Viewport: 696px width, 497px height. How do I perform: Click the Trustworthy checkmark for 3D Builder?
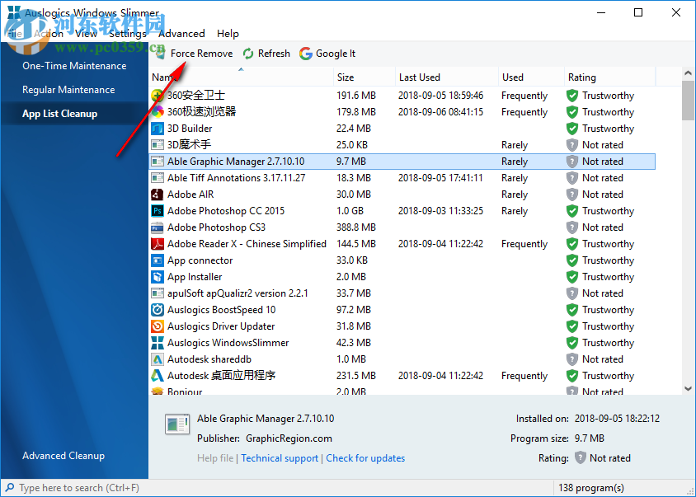pos(571,128)
